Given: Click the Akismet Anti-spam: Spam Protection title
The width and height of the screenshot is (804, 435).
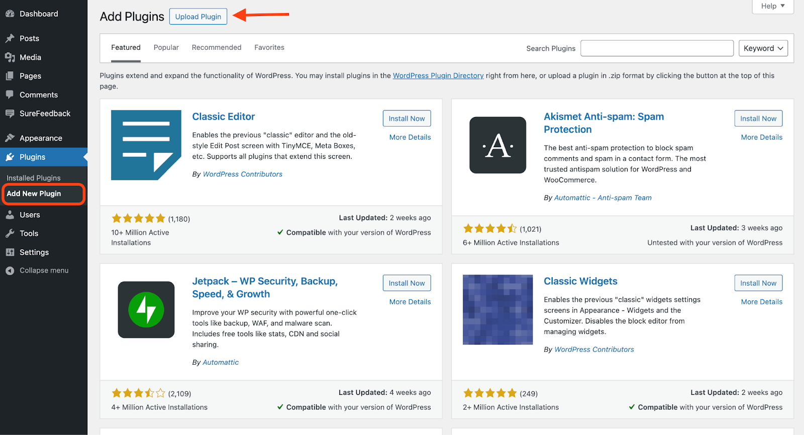Looking at the screenshot, I should pos(604,123).
